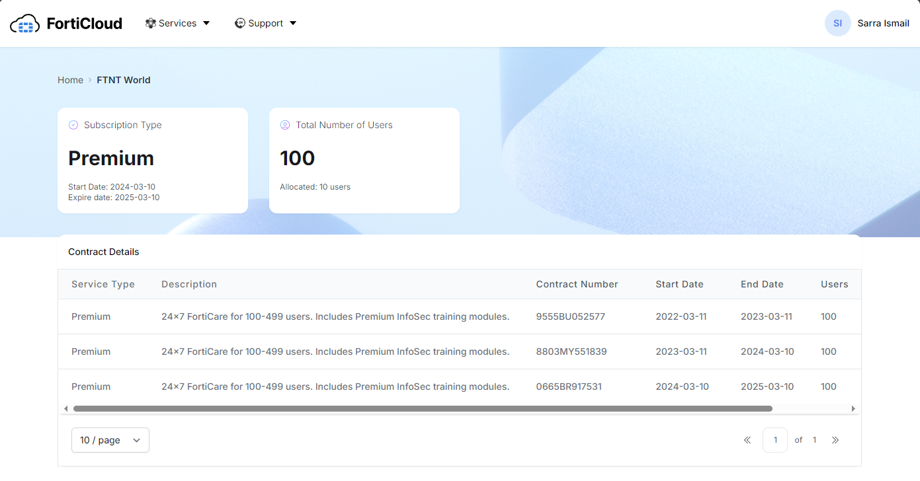Screen dimensions: 920x481
Task: Click the SI user avatar
Action: [837, 23]
